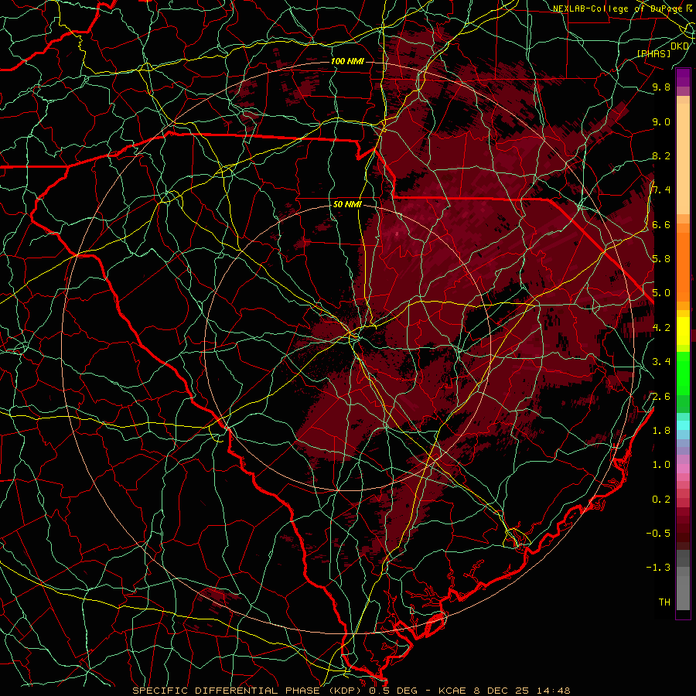This screenshot has width=696, height=696.
Task: Click the "8 DEC 25" date in caption
Action: pyautogui.click(x=500, y=691)
